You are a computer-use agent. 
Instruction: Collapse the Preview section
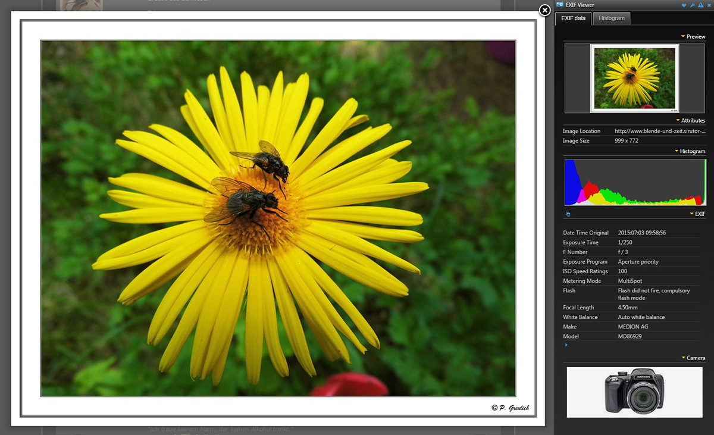click(693, 37)
